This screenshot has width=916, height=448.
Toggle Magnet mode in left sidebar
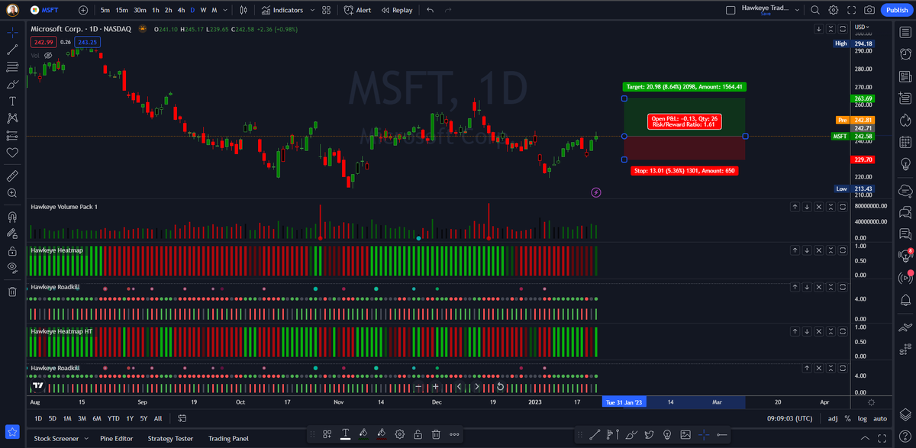[x=12, y=216]
